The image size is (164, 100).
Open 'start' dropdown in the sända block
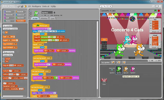[x=40, y=44]
